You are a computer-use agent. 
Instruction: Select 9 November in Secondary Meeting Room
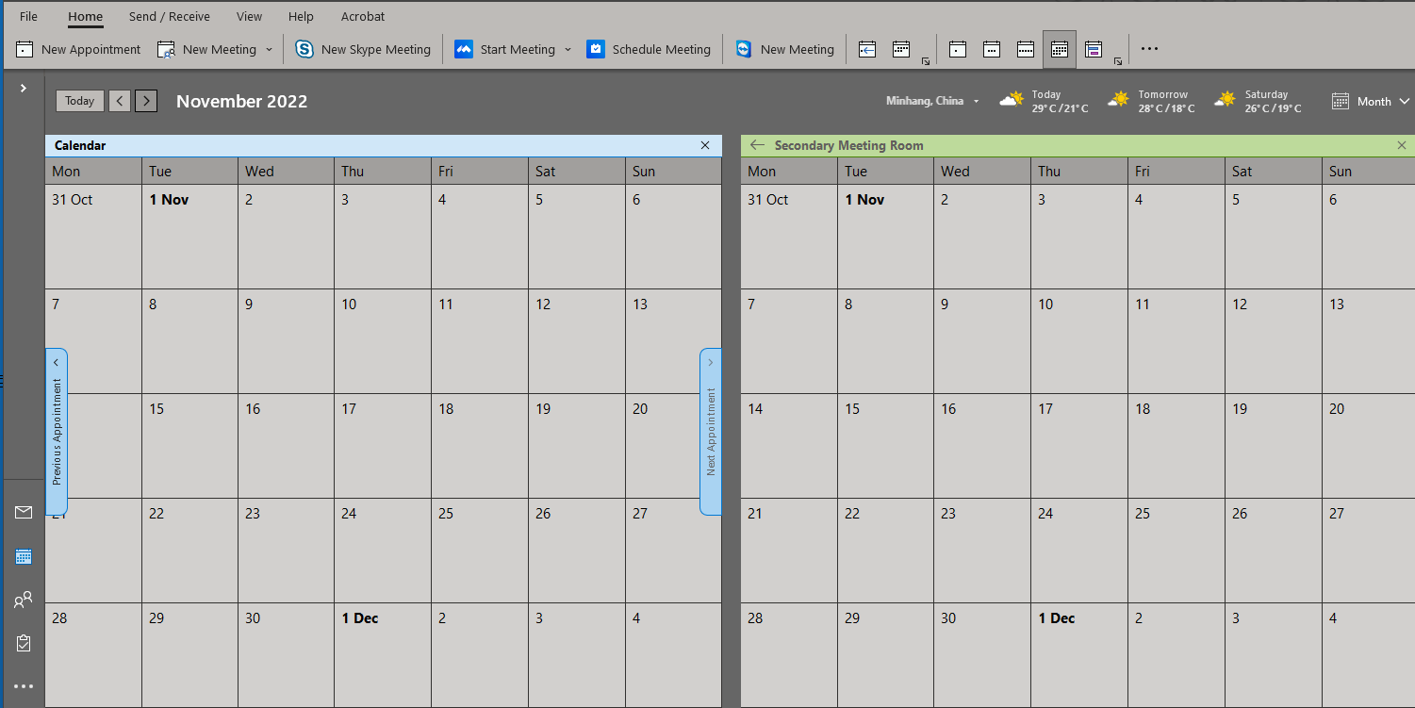tap(982, 341)
